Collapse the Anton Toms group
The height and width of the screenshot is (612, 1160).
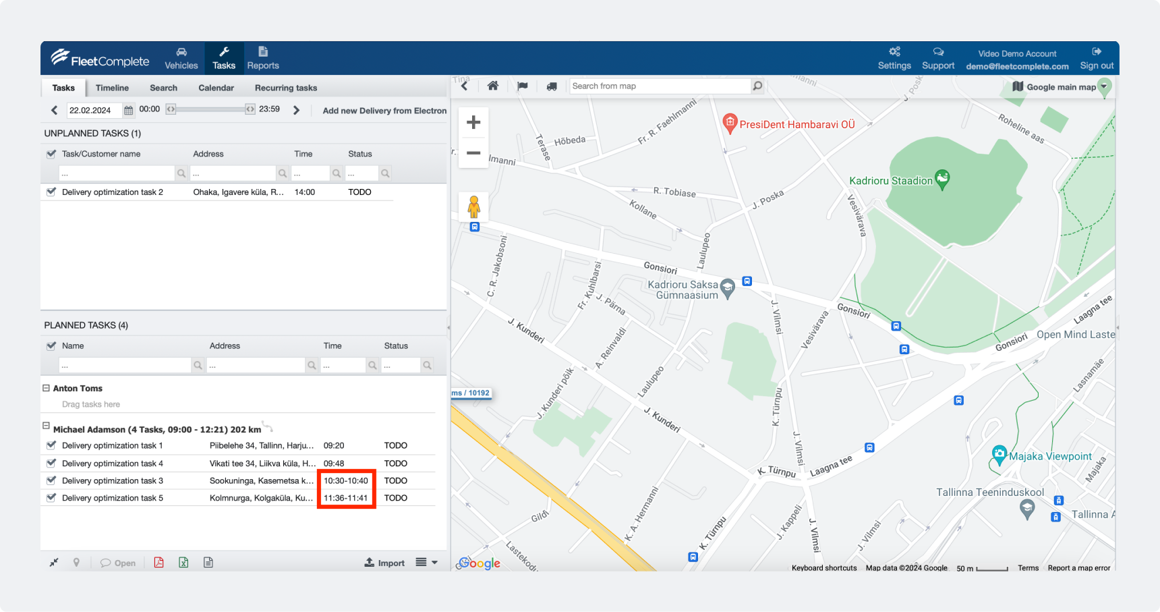tap(47, 388)
